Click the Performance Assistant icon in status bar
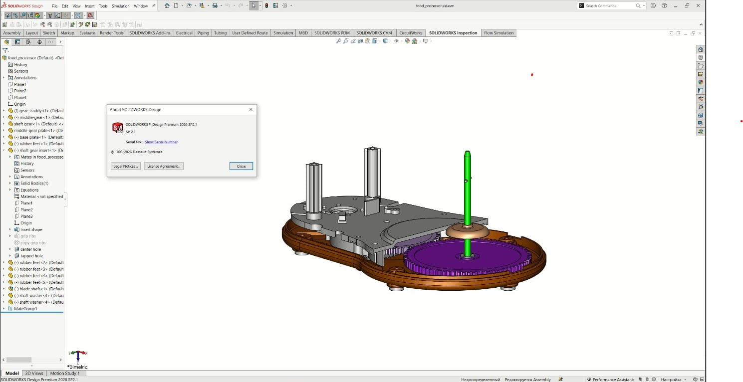The width and height of the screenshot is (743, 382). [589, 380]
